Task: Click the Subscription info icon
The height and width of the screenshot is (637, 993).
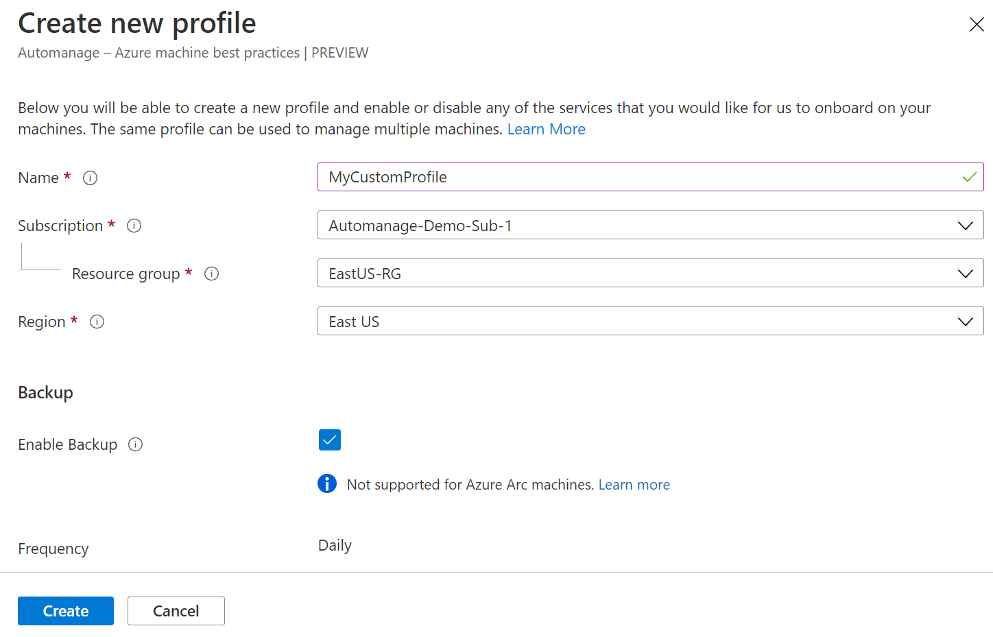Action: click(134, 226)
